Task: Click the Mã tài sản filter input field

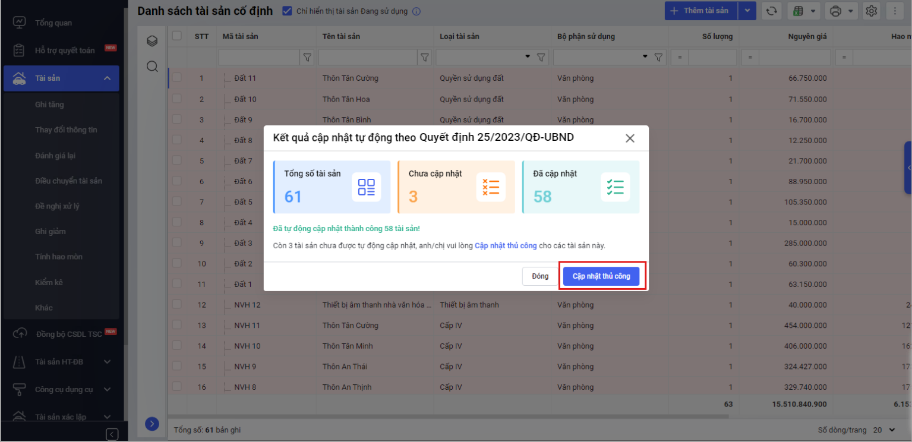Action: coord(259,58)
